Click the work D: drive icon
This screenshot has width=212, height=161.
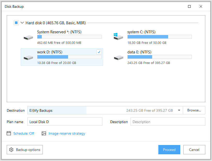tap(28, 57)
